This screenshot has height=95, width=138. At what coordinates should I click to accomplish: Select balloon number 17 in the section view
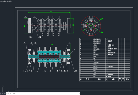pos(74,50)
